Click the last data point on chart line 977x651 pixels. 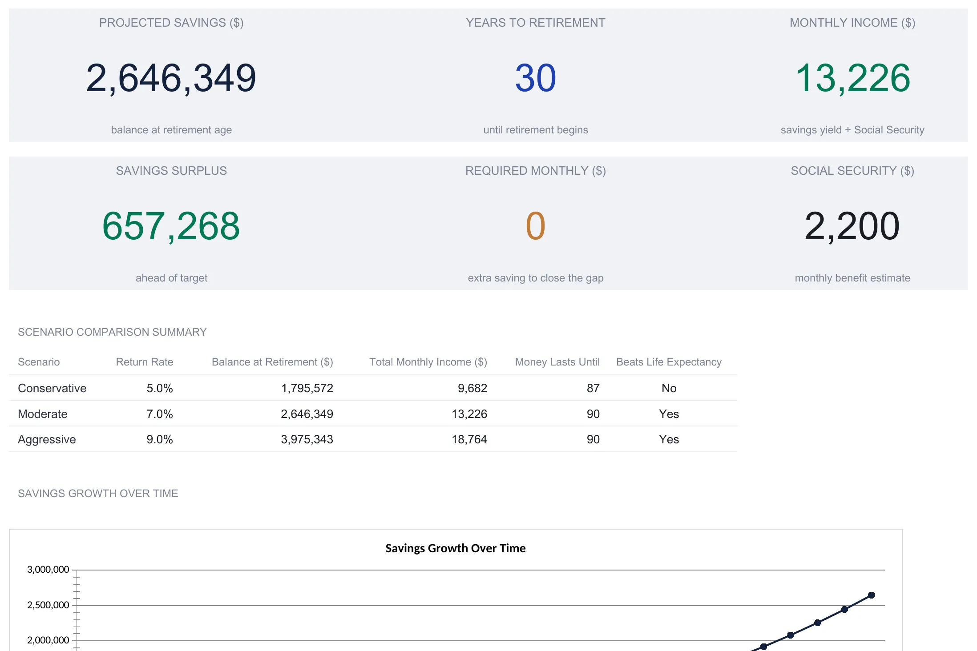click(872, 595)
